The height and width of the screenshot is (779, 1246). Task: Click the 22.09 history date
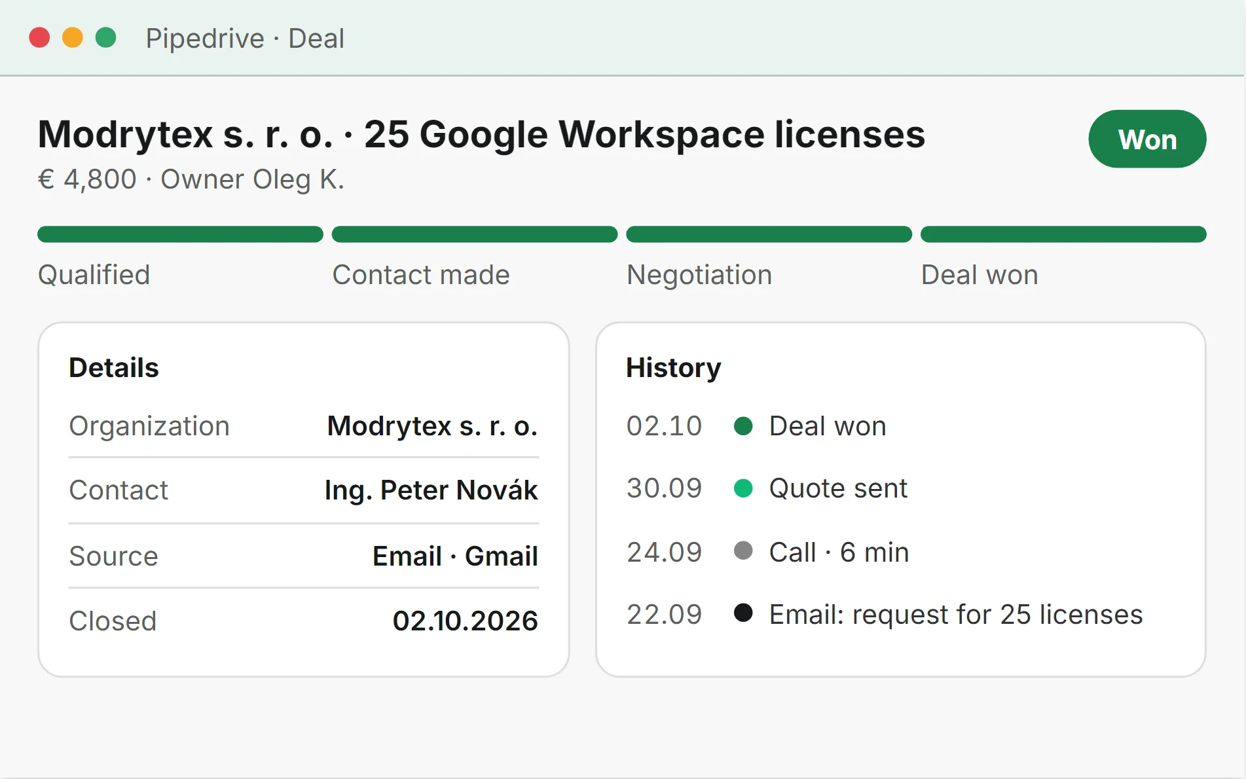(664, 615)
